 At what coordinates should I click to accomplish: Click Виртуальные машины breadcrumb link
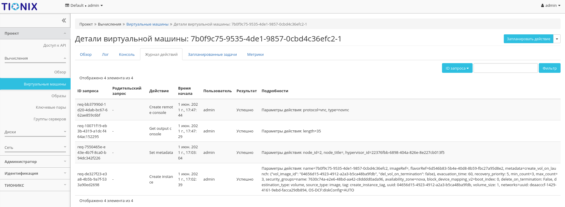[147, 24]
